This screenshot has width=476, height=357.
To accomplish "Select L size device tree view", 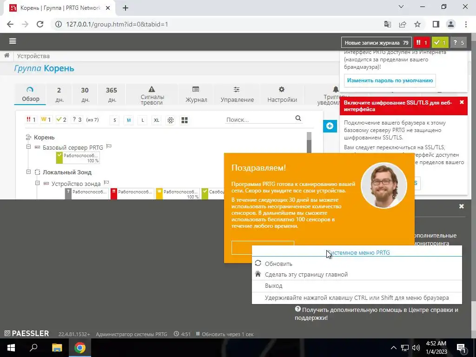I will point(143,120).
